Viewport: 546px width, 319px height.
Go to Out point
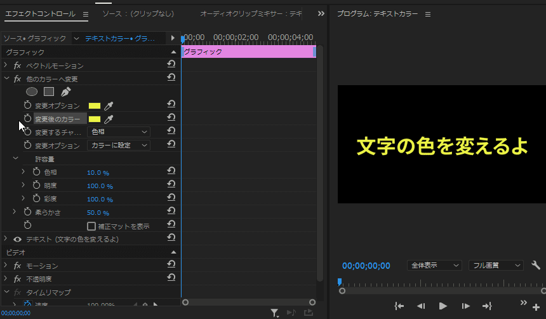[x=487, y=306]
